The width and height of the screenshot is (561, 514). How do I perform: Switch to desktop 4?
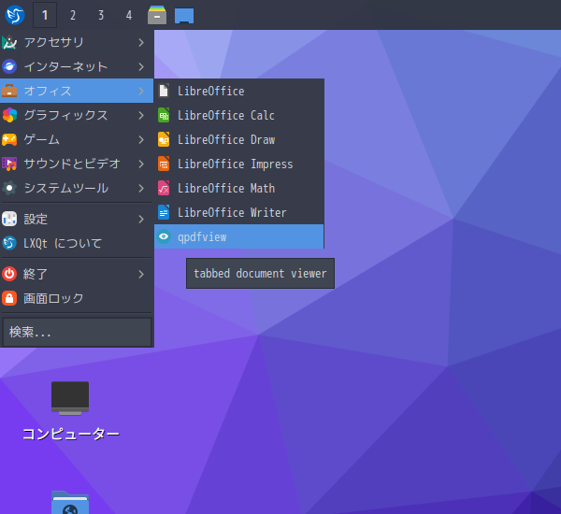[x=129, y=15]
